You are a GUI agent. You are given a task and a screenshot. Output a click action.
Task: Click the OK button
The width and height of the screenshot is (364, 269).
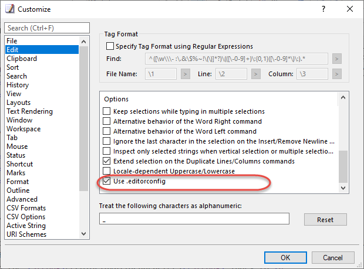[285, 257]
